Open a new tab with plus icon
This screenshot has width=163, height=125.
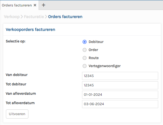click(43, 5)
